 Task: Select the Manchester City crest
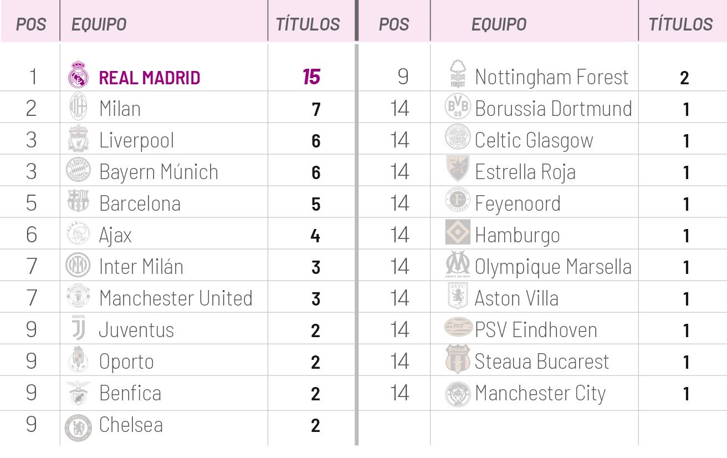(x=458, y=394)
